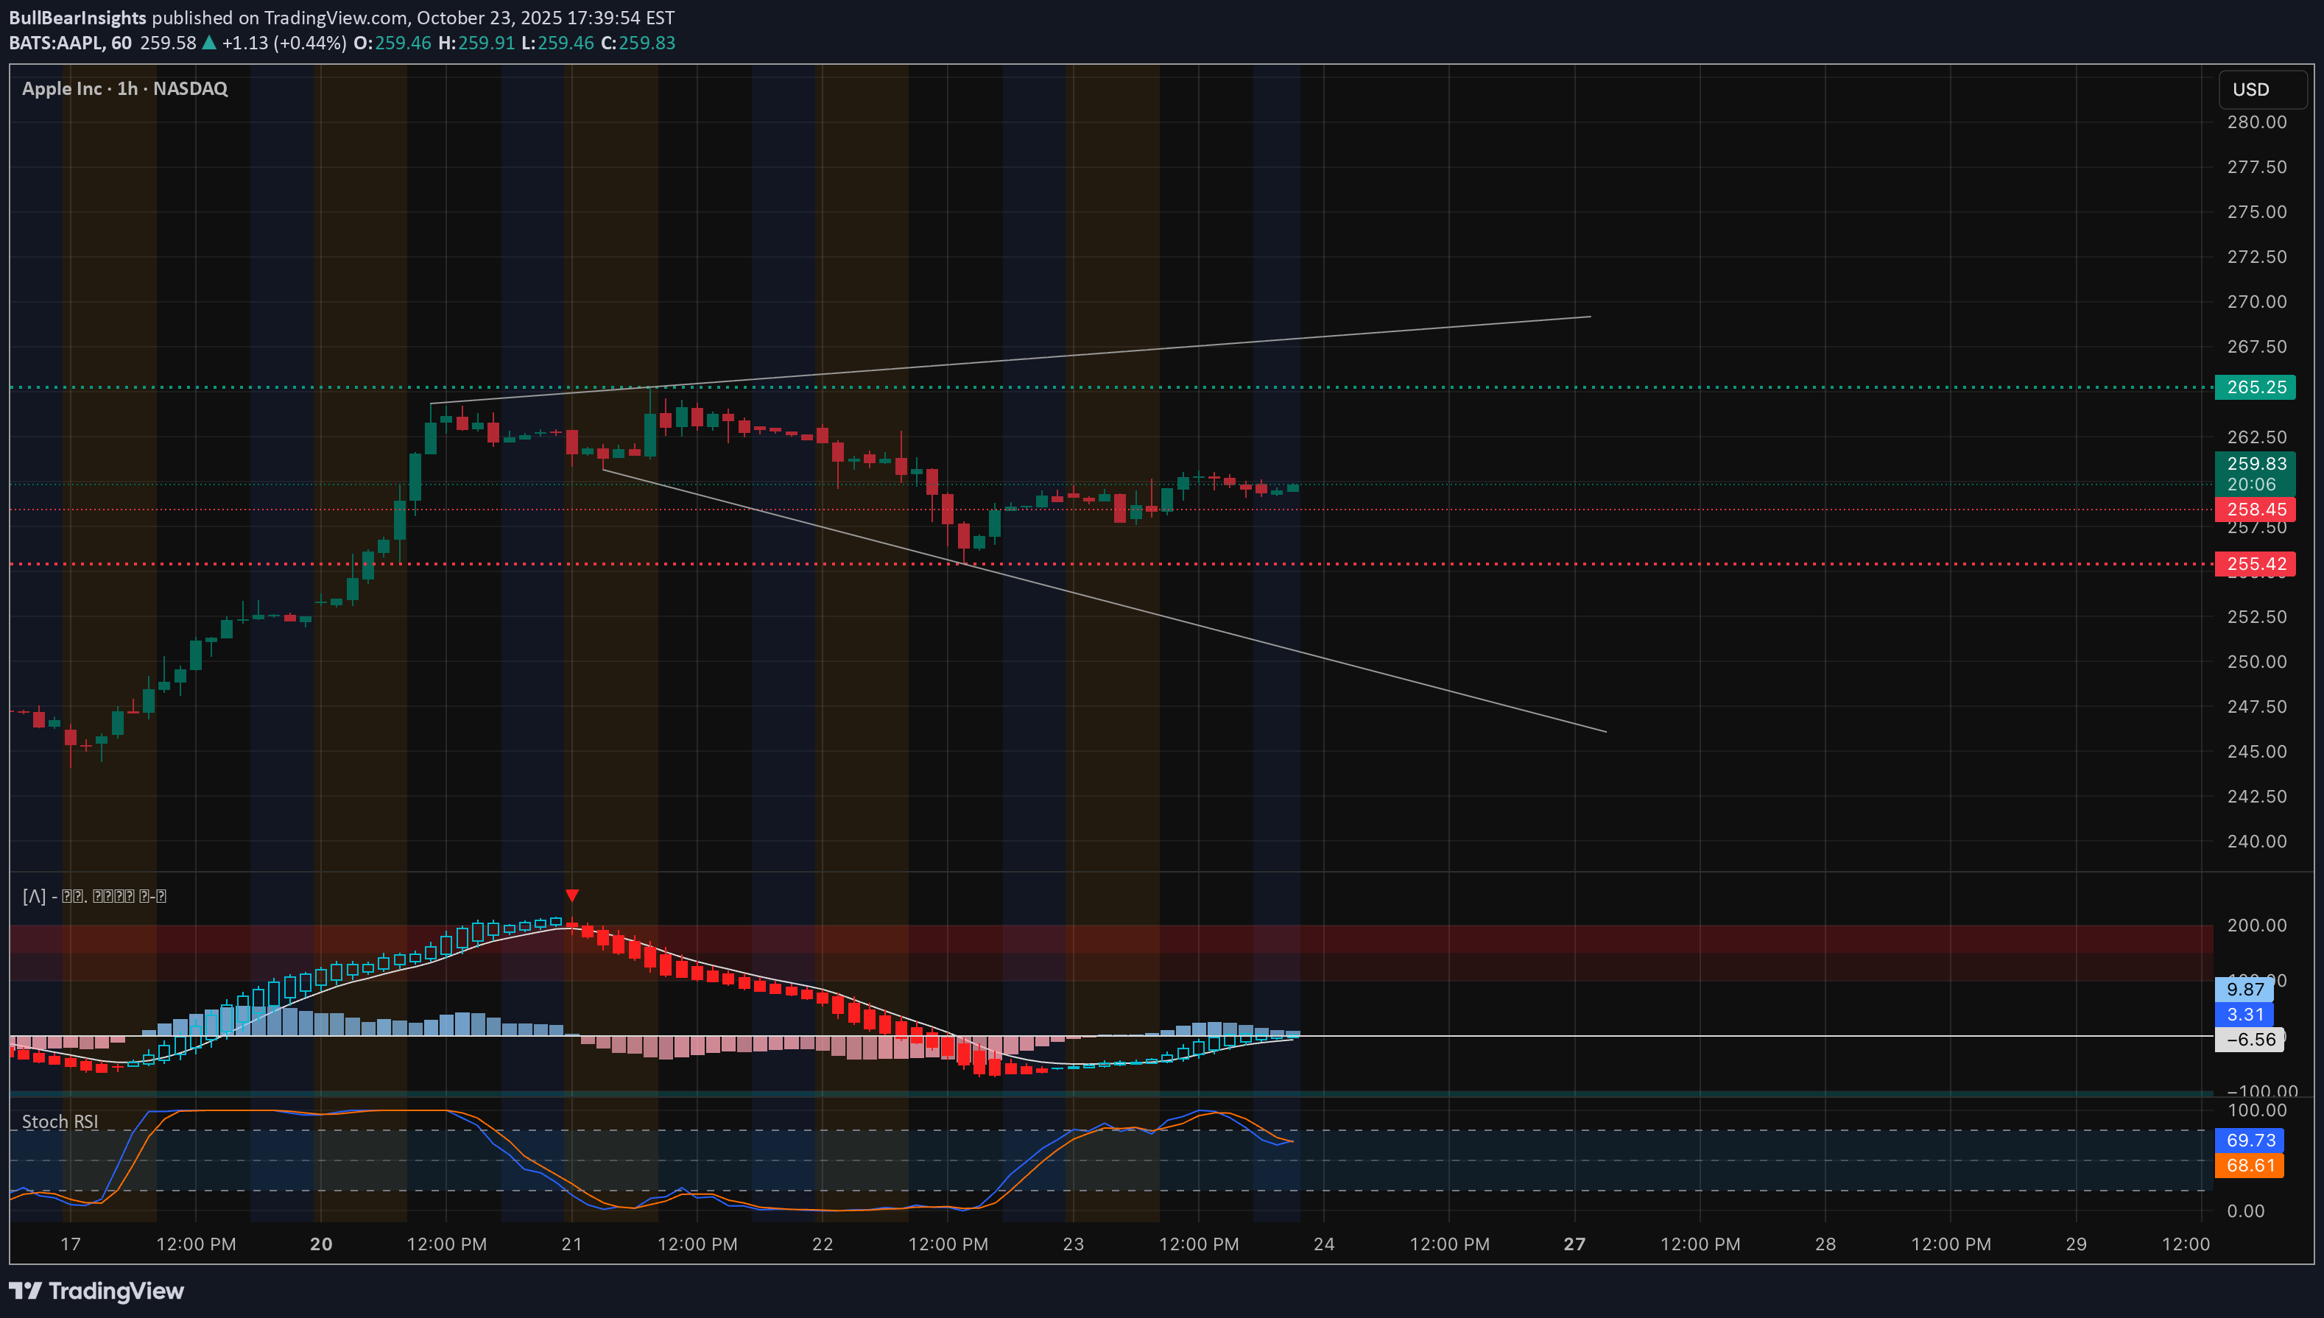2324x1318 pixels.
Task: Click the 9.87 light-blue histogram label
Action: coord(2244,990)
